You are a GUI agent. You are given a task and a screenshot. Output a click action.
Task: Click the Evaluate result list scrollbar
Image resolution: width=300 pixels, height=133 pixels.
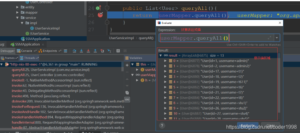[279, 83]
